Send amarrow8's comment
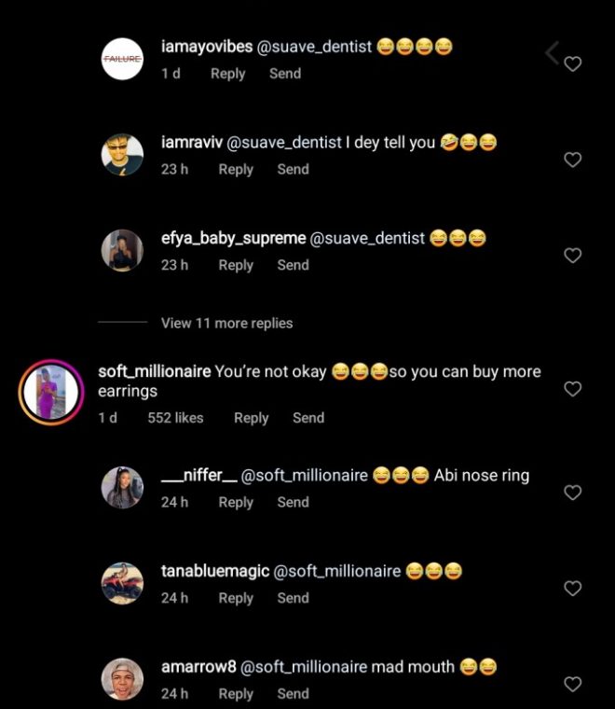The width and height of the screenshot is (615, 709). click(x=293, y=693)
